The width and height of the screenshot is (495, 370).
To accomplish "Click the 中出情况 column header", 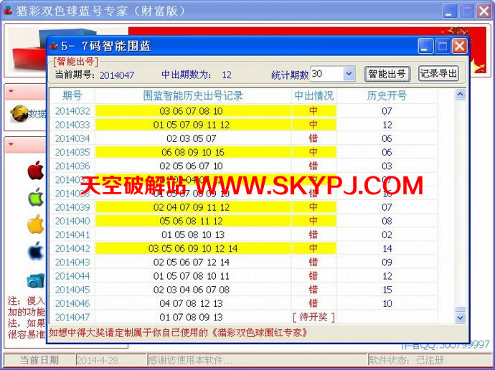I will pyautogui.click(x=313, y=95).
